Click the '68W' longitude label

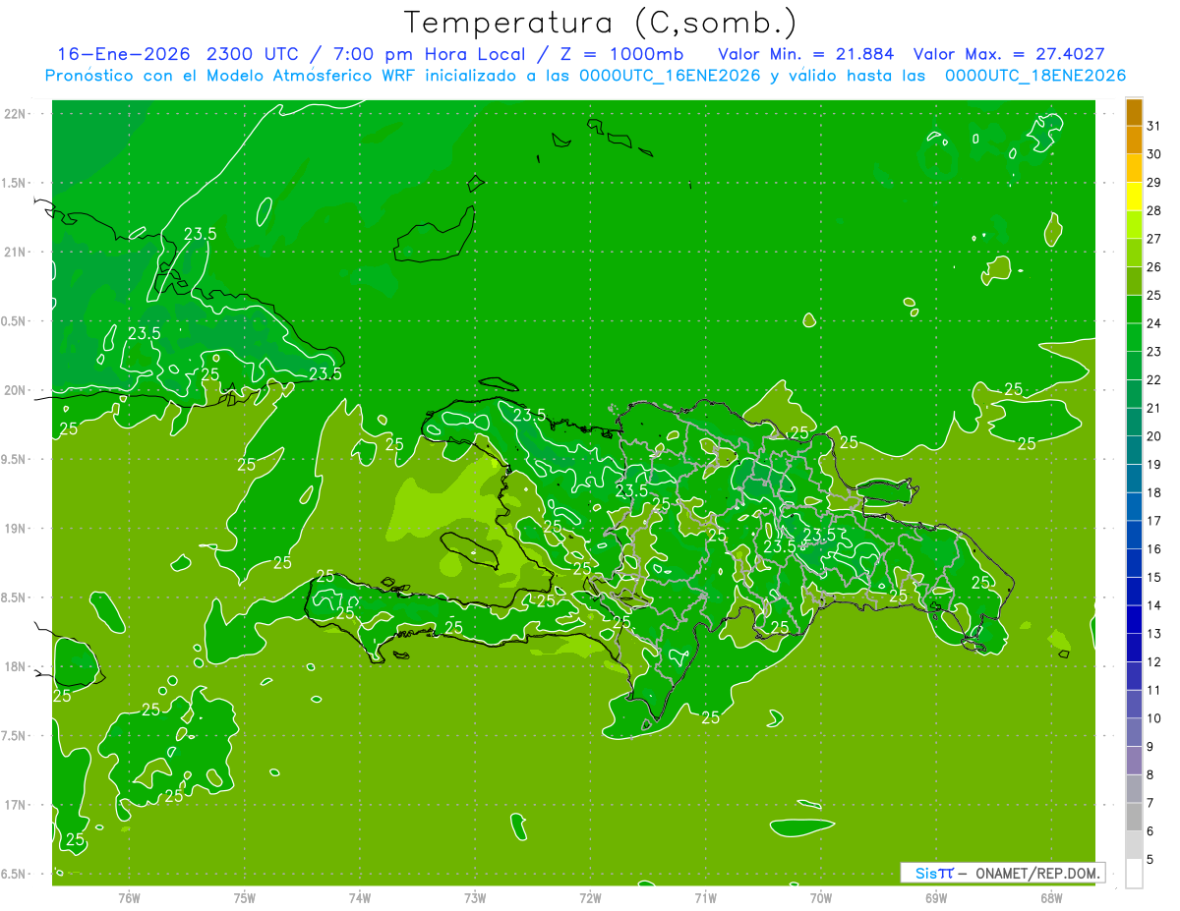1051,897
